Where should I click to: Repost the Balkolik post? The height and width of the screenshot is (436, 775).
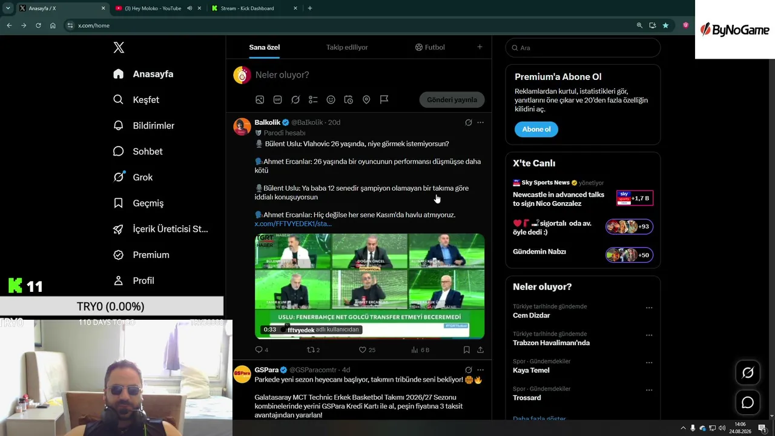tap(313, 350)
